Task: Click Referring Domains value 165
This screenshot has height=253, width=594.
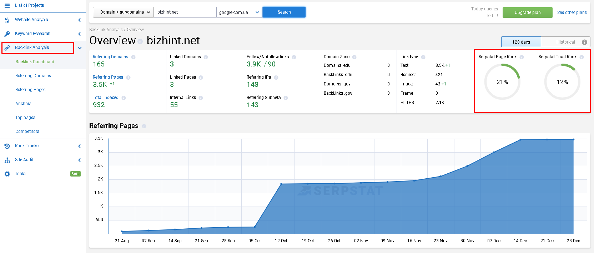Action: 99,64
